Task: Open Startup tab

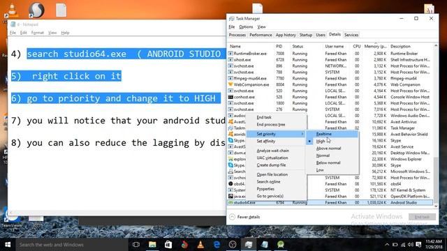Action: pyautogui.click(x=306, y=35)
